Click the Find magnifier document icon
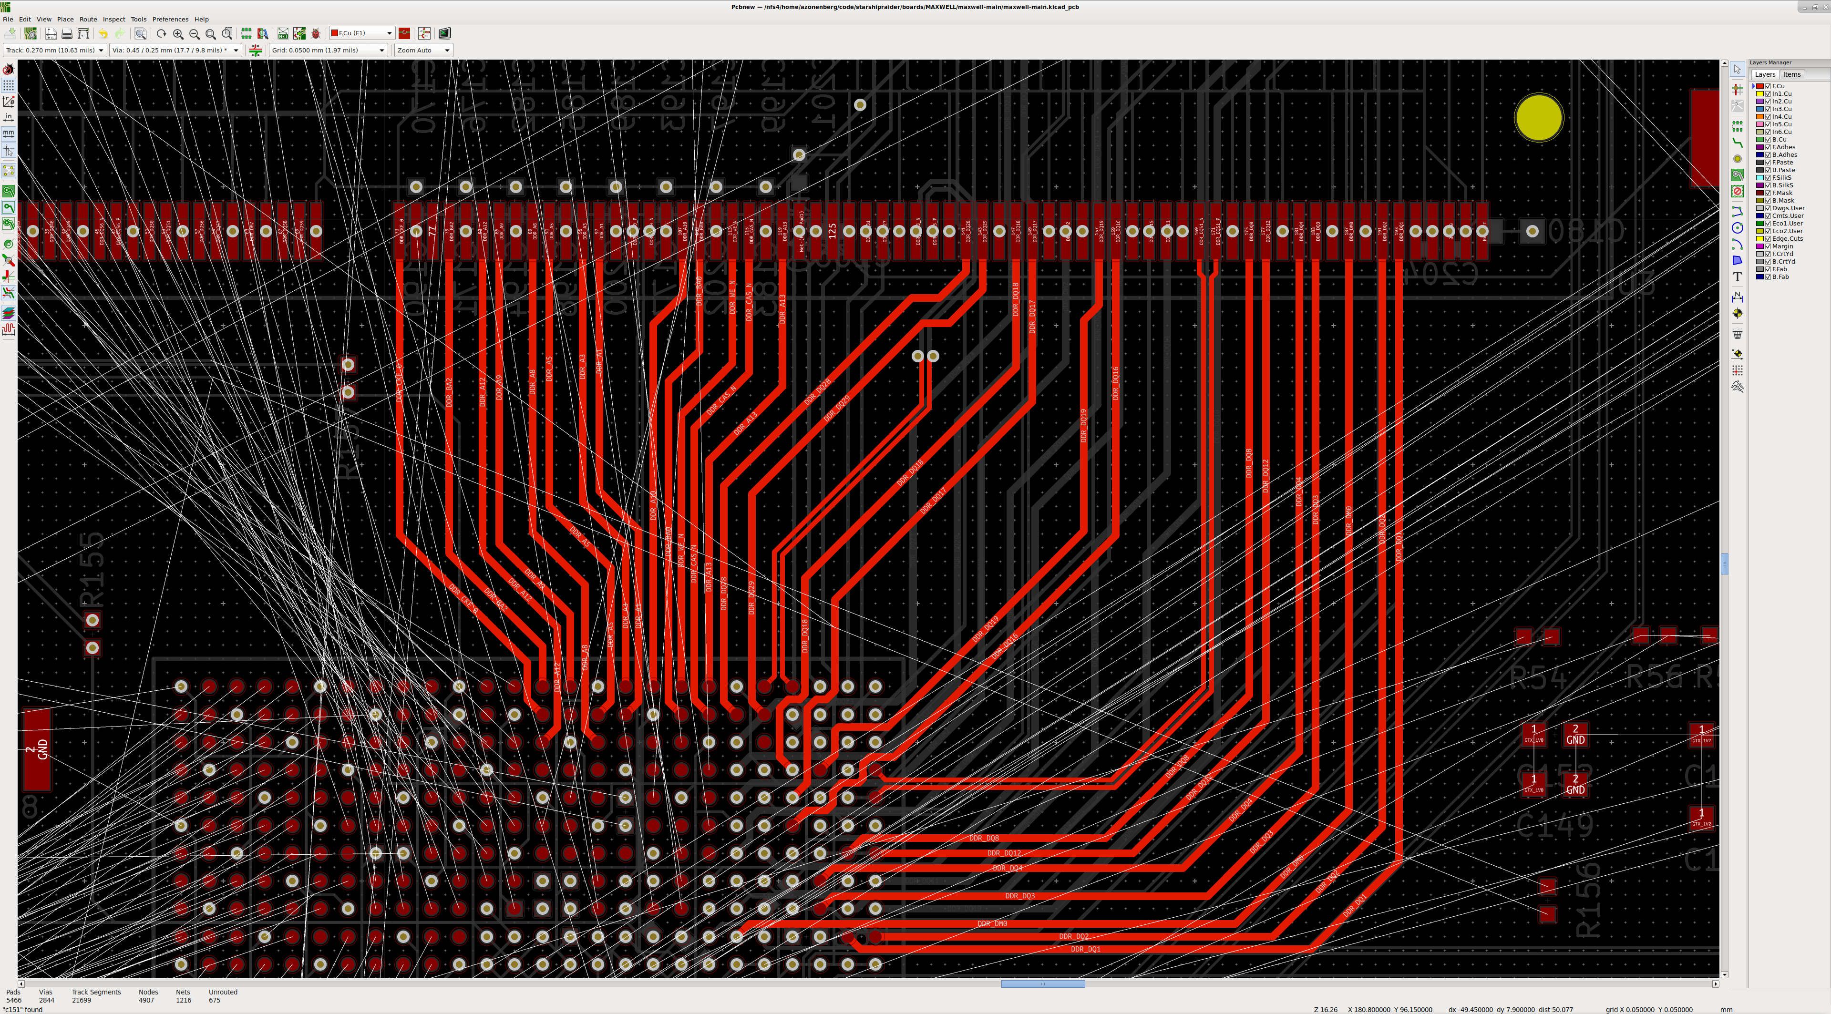The width and height of the screenshot is (1831, 1014). pos(141,33)
